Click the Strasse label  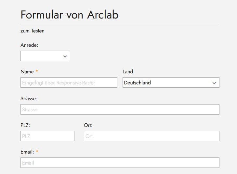29,98
